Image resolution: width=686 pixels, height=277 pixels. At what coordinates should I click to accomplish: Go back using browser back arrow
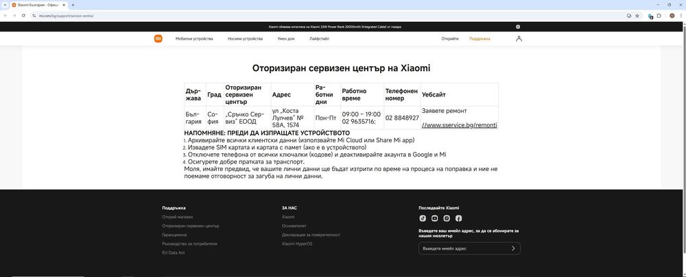coord(5,16)
